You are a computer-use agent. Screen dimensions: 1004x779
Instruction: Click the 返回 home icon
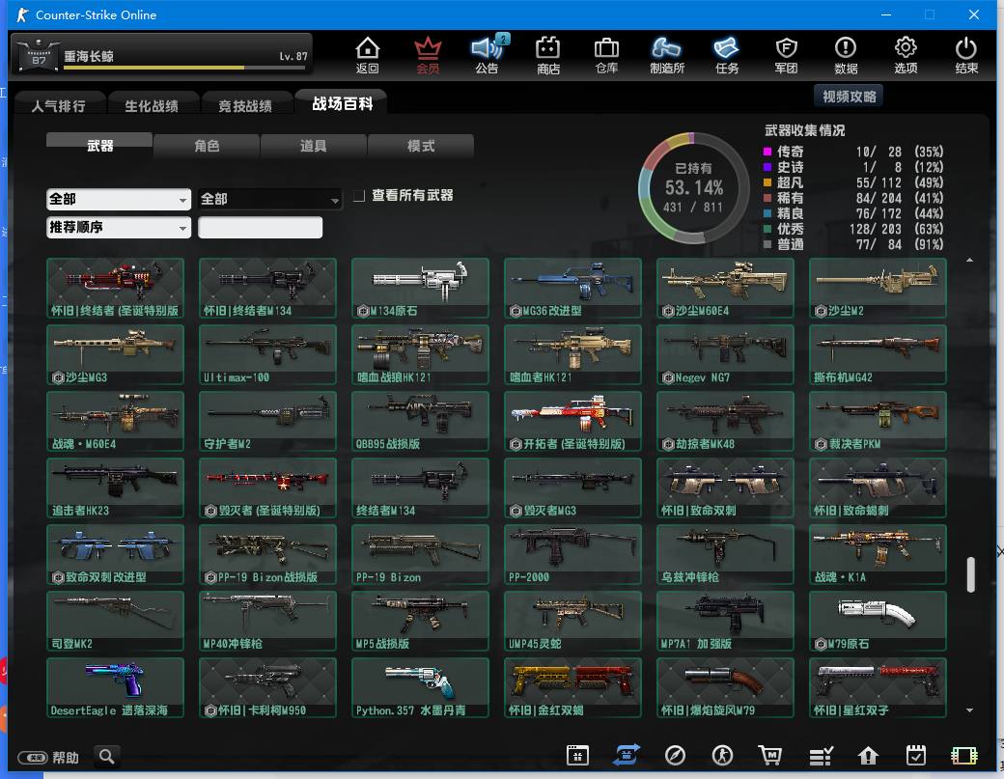368,55
